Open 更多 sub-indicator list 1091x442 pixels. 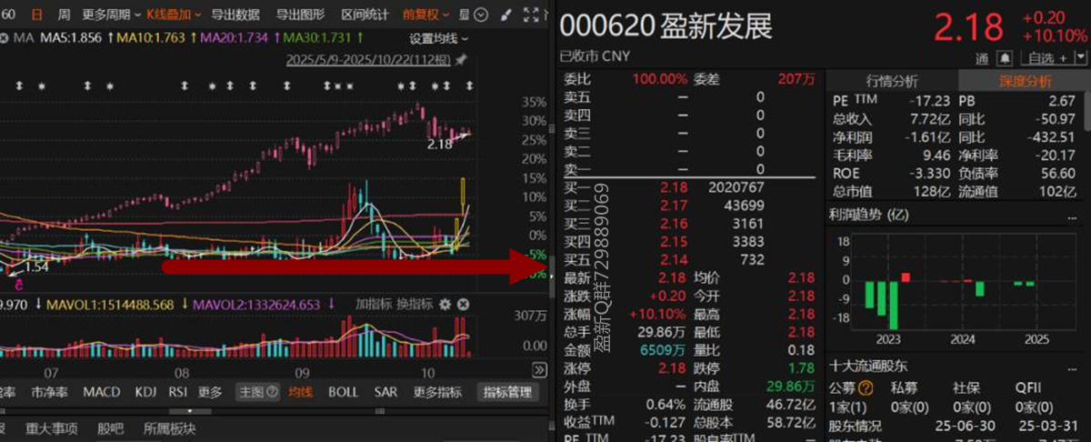pyautogui.click(x=210, y=392)
